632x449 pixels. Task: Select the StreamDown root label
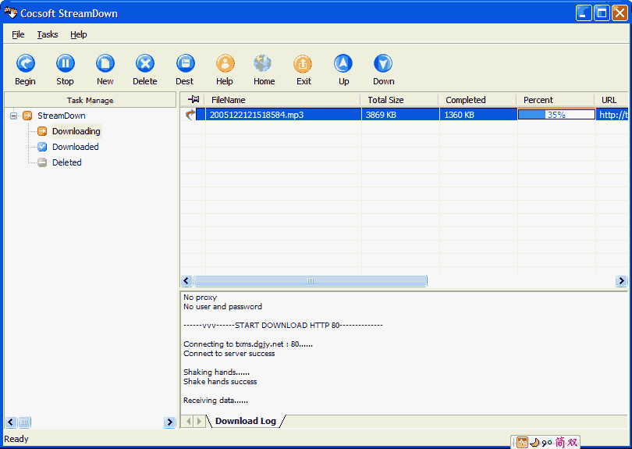pos(62,116)
